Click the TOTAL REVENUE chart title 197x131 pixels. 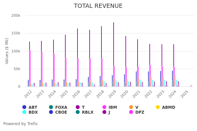tap(98, 6)
